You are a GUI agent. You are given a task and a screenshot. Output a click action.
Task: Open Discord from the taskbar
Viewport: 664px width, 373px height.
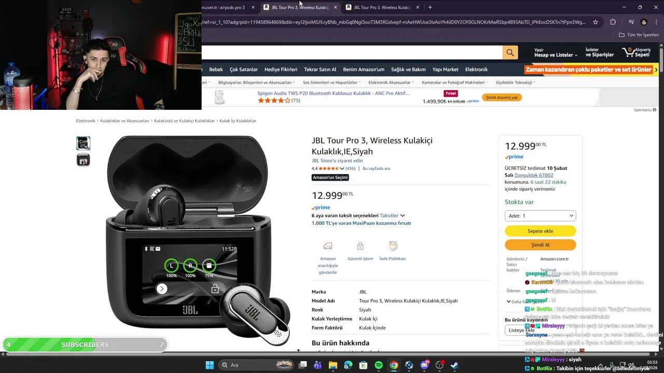click(x=424, y=365)
